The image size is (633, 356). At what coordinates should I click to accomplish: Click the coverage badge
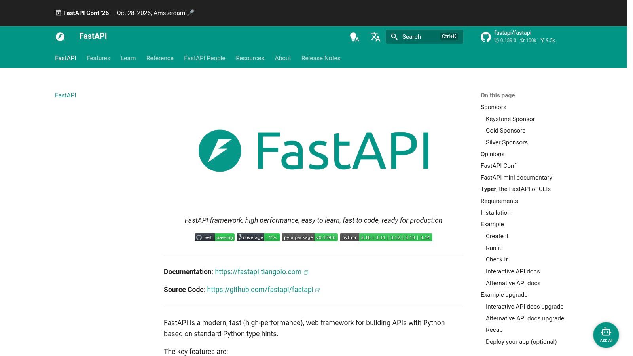(x=258, y=237)
